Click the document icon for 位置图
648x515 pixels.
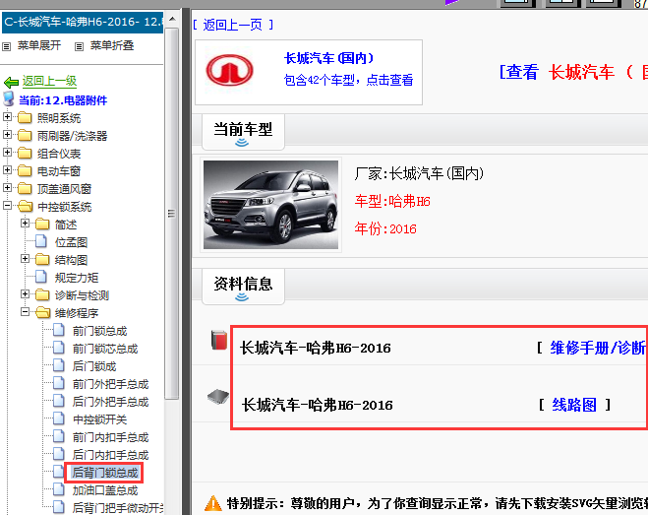pyautogui.click(x=41, y=241)
